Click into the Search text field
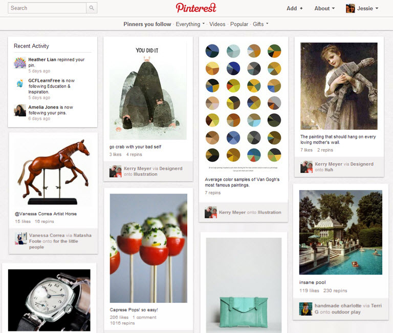Screen dimensions: 393x333 click(x=47, y=8)
